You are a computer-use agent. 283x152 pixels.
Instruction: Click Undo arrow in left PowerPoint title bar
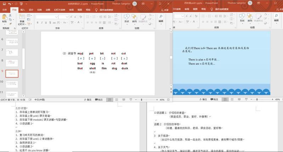point(9,4)
